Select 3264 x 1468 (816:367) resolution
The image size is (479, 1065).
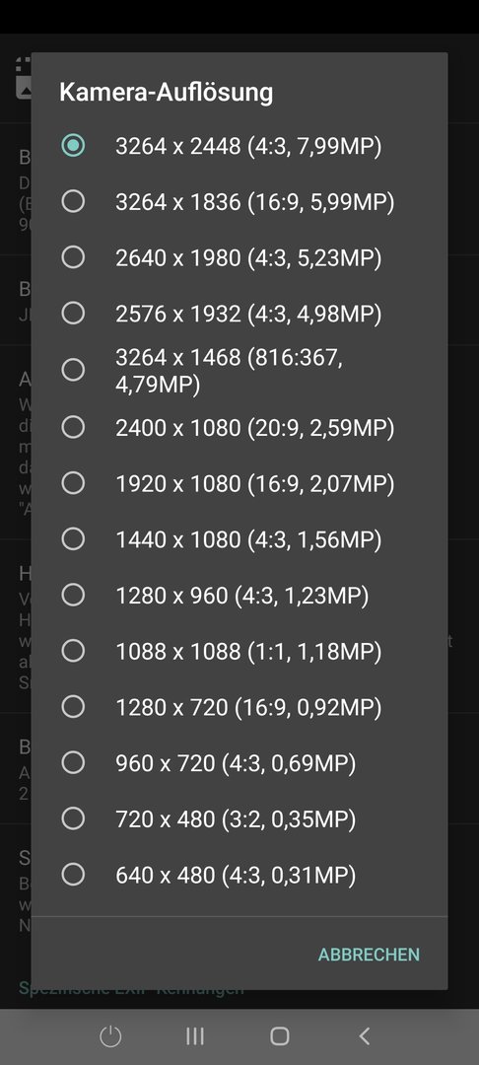coord(239,370)
